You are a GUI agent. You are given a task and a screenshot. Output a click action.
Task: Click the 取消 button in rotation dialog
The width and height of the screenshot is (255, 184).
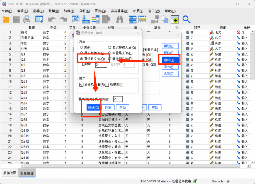[108, 108]
